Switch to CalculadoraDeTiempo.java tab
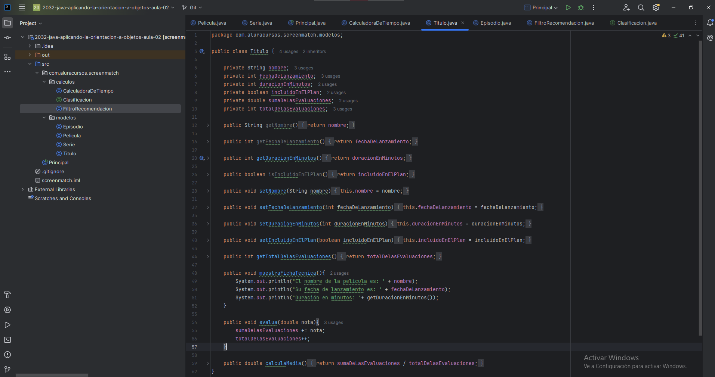Screen dimensions: 715x377 pyautogui.click(x=376, y=23)
